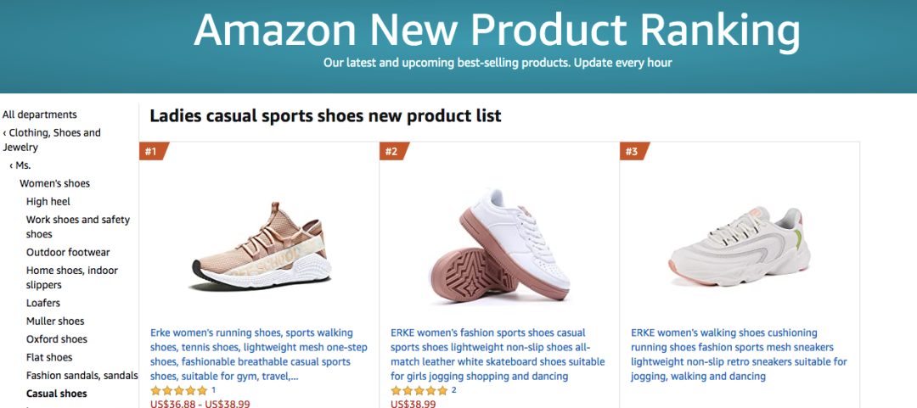Viewport: 917px width, 408px height.
Task: Open the Women's shoes category
Action: 54,183
